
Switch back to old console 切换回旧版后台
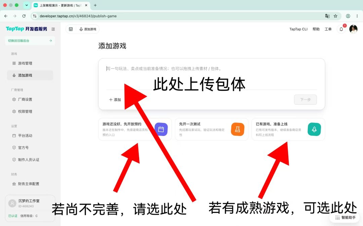30,41
